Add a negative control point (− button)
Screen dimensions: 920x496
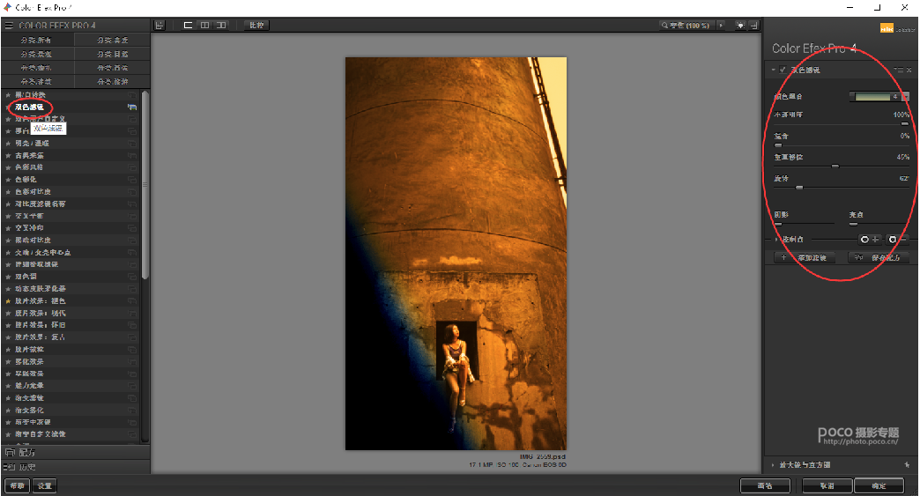coord(897,240)
